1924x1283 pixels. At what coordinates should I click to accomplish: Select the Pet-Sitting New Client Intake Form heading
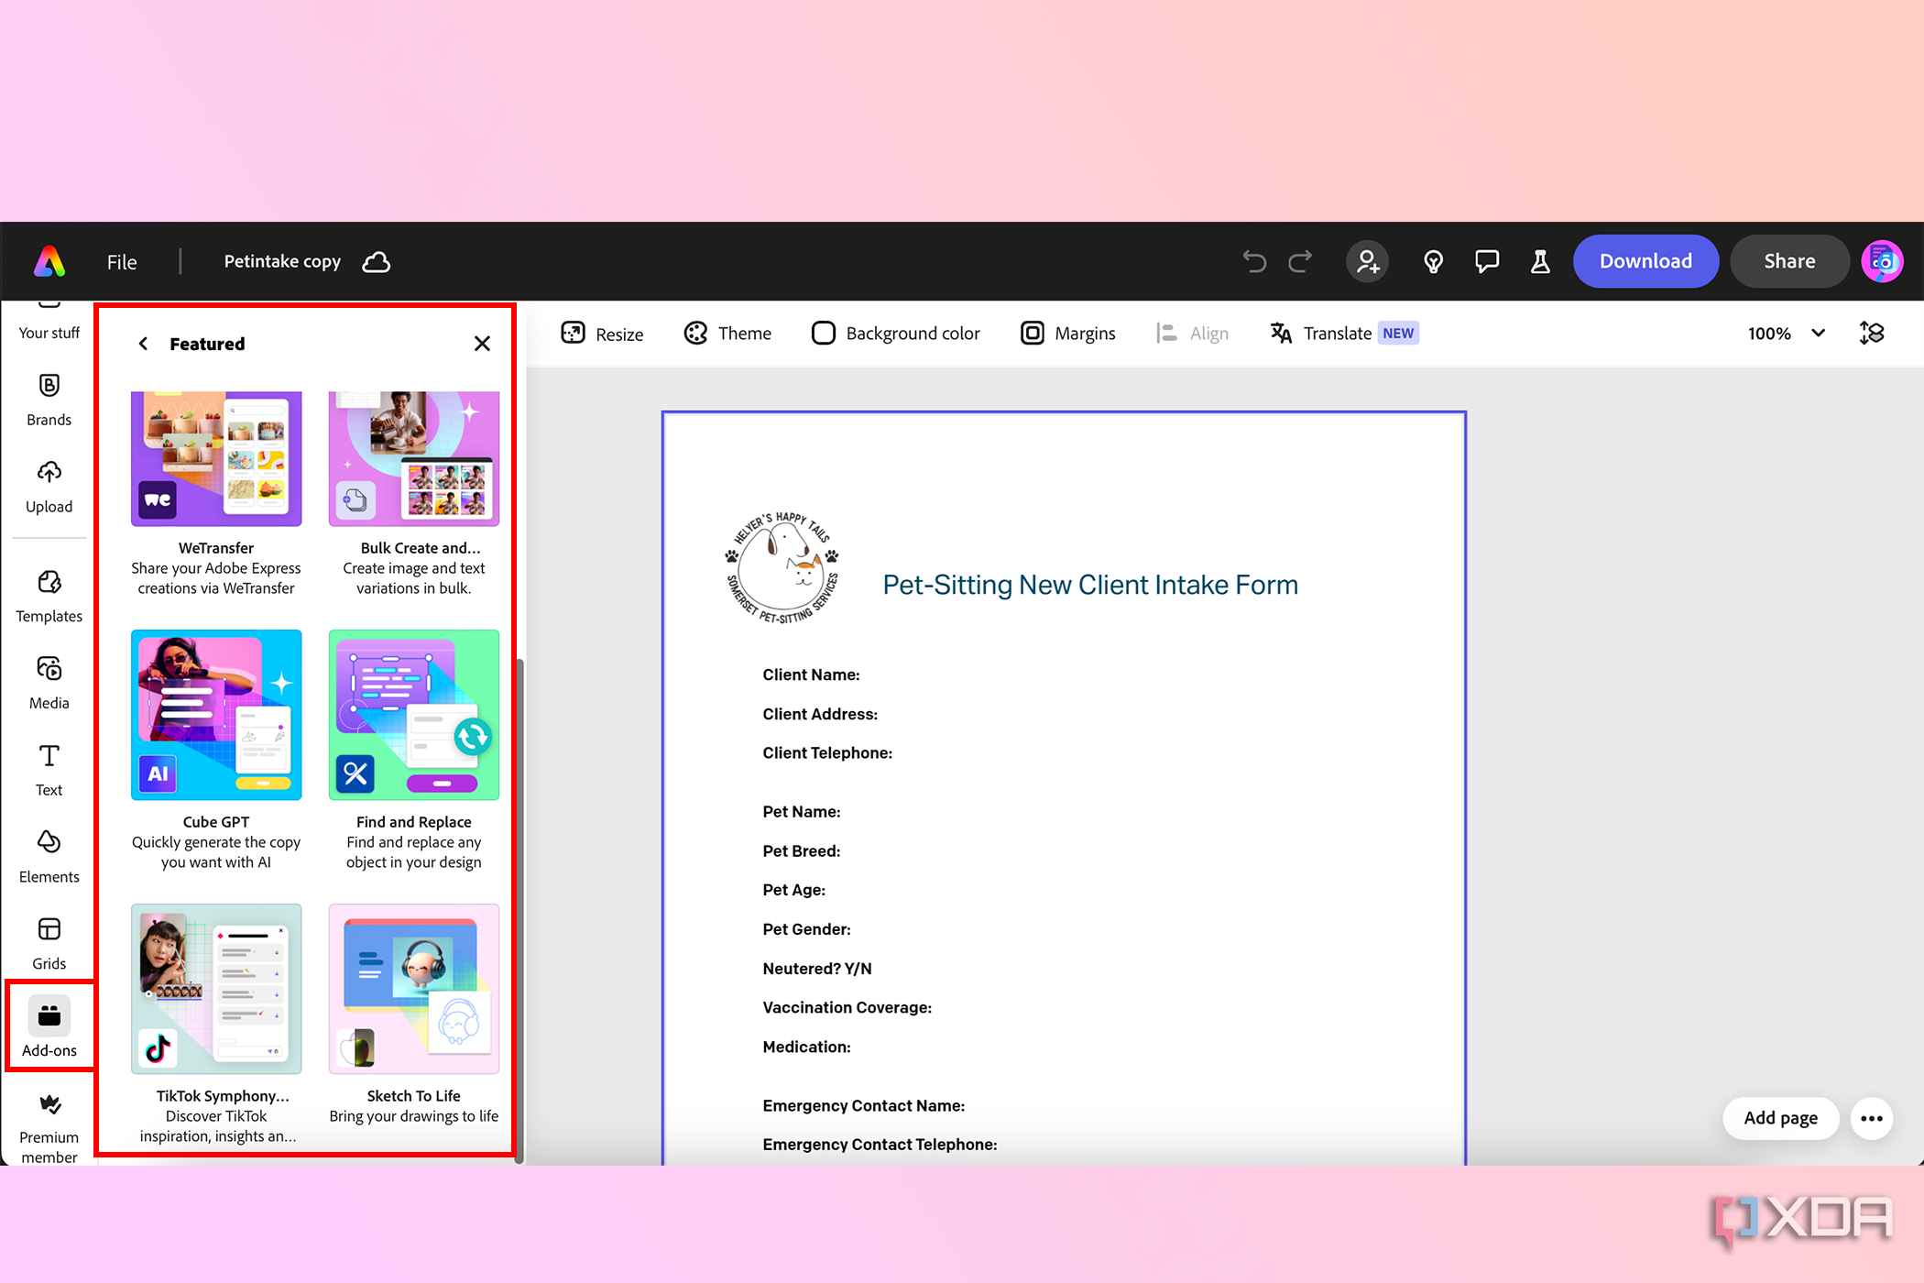[x=1090, y=585]
